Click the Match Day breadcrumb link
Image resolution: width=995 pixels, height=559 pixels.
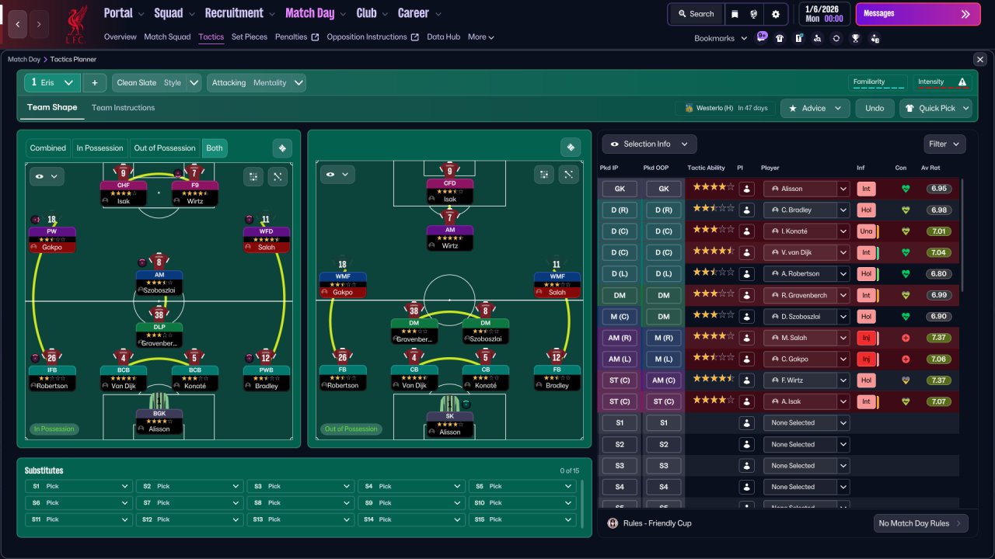[x=24, y=59]
